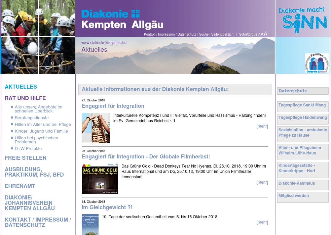Open the Gütesiegel Familienorientierung badge

click(x=317, y=63)
